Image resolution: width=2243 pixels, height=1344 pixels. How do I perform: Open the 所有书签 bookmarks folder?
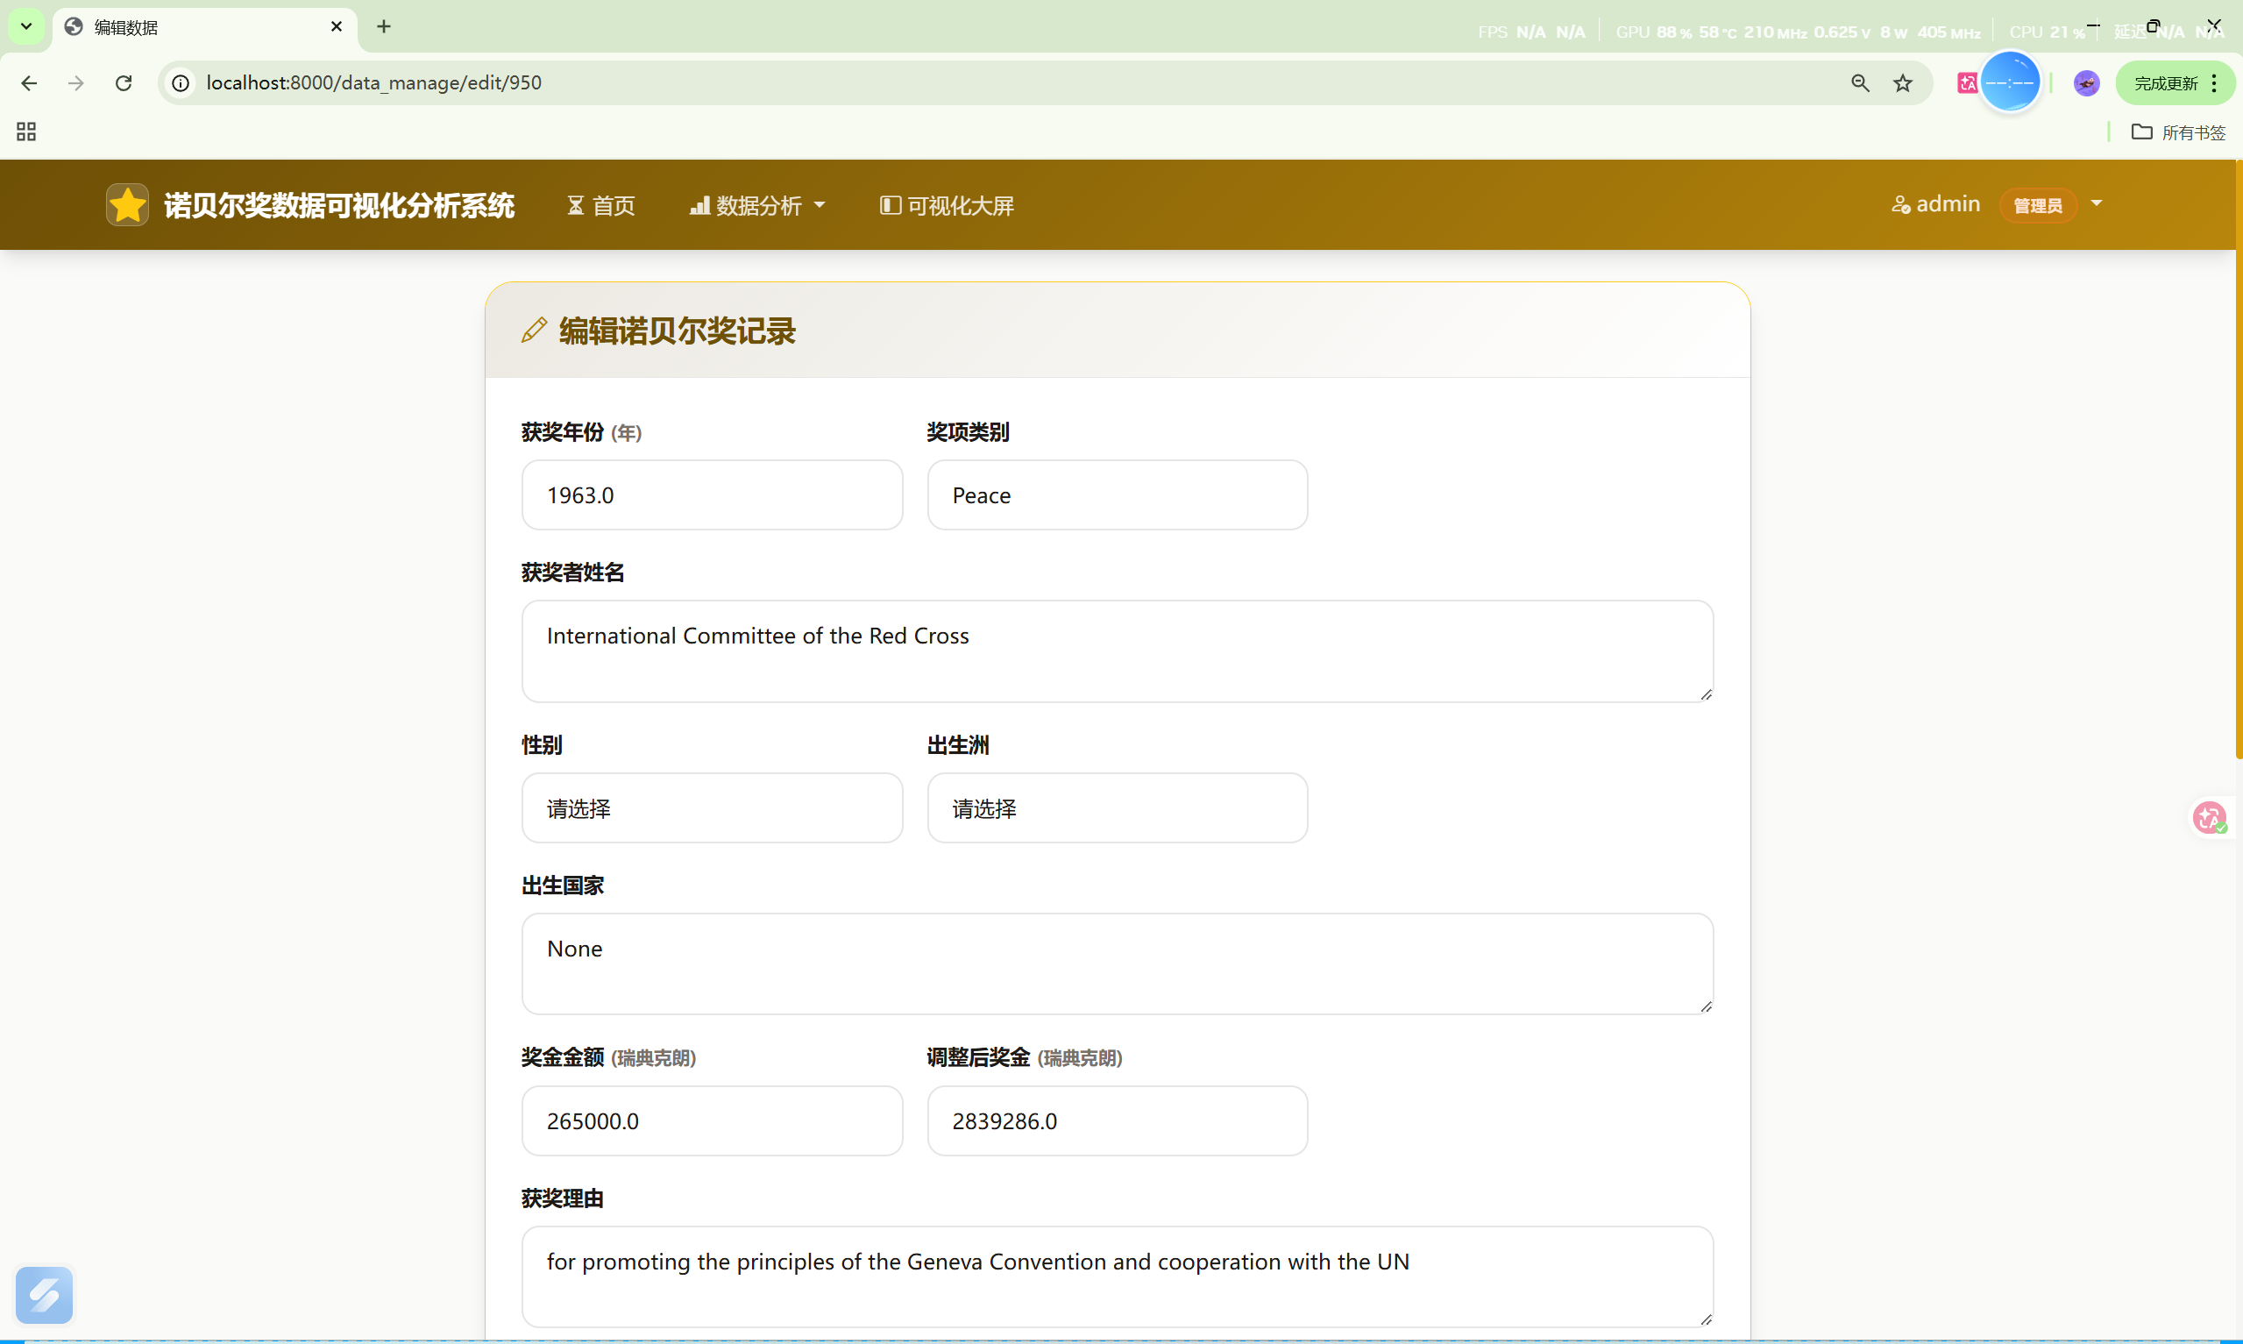[2179, 132]
